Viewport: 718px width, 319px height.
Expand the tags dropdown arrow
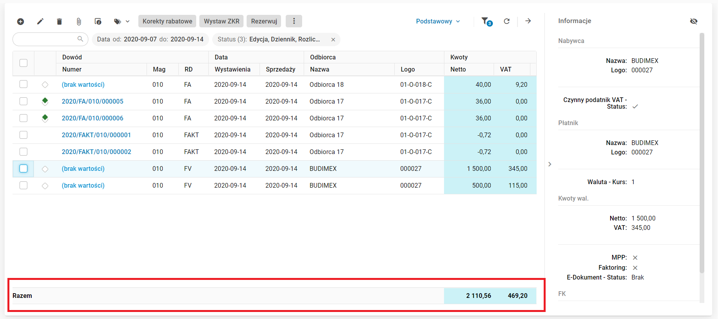(x=127, y=22)
